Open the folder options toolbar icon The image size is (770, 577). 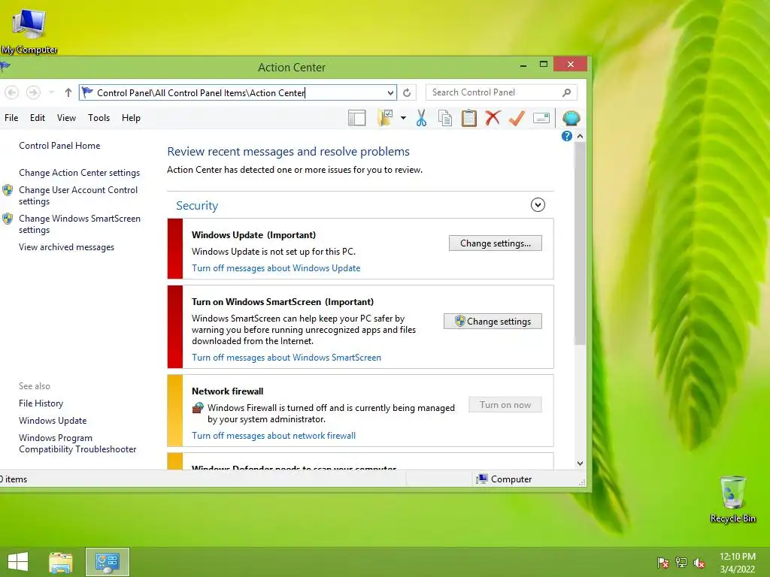[386, 118]
